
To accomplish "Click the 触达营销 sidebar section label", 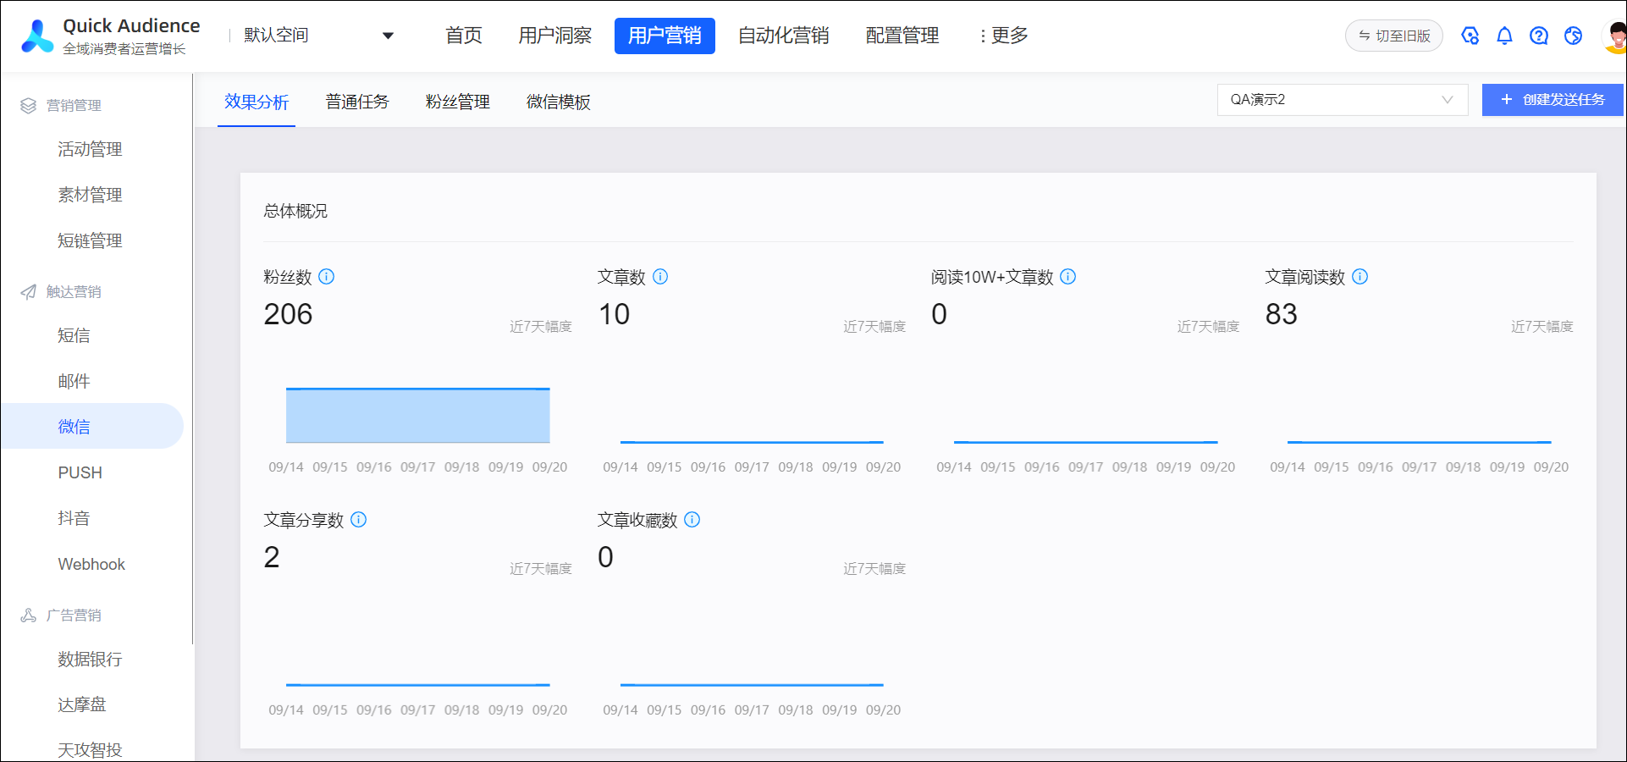I will (74, 292).
